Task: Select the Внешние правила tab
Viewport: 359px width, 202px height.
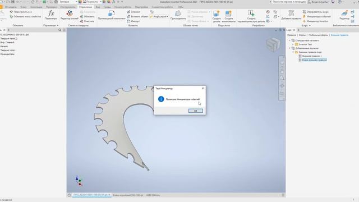Action: [x=339, y=35]
